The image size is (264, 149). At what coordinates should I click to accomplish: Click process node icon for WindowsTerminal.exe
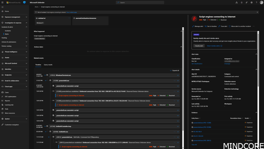(x=47, y=75)
